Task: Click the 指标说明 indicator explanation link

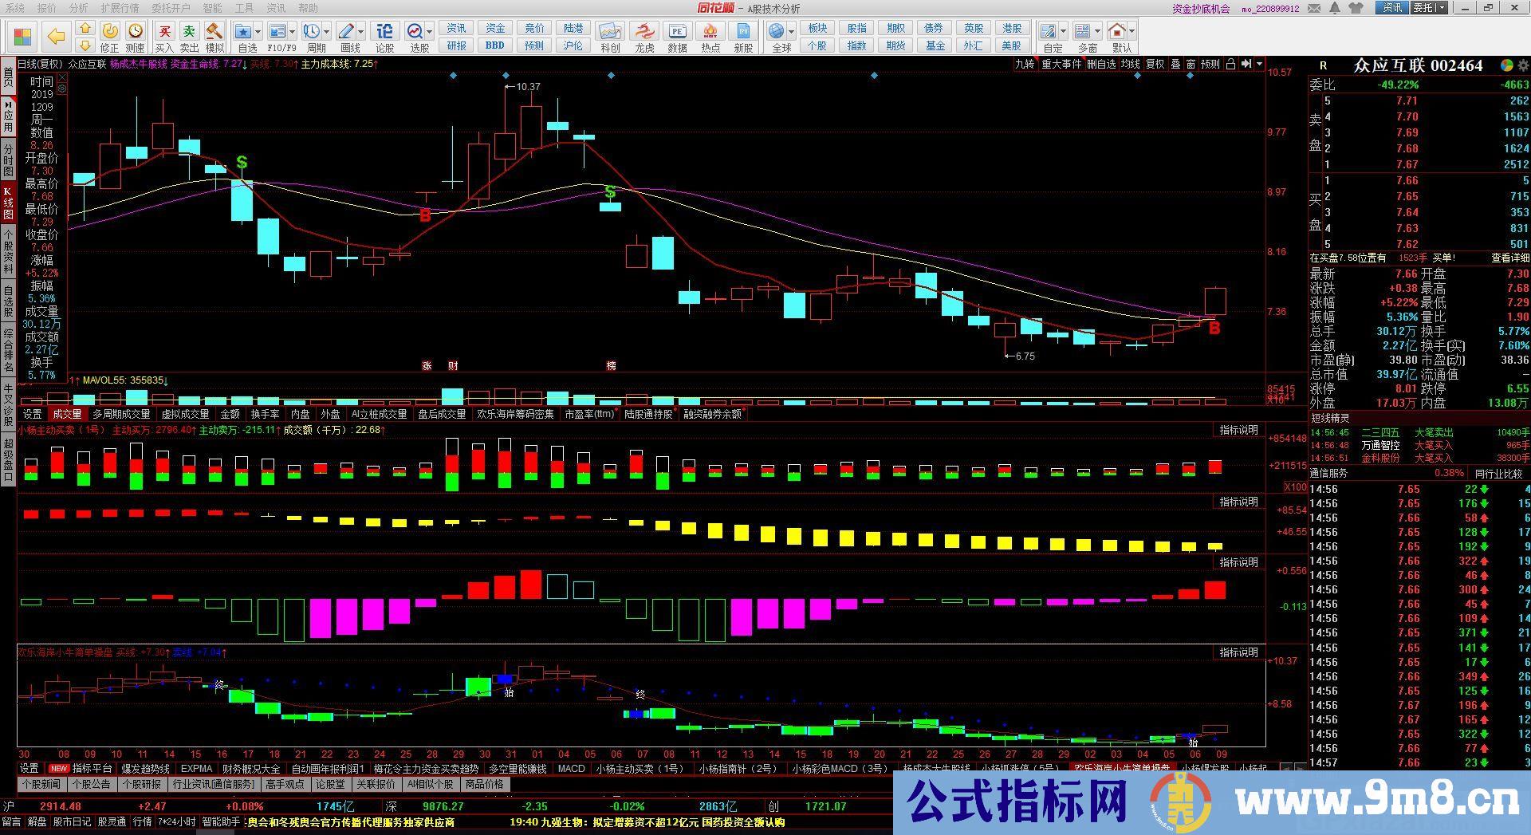Action: (1239, 429)
